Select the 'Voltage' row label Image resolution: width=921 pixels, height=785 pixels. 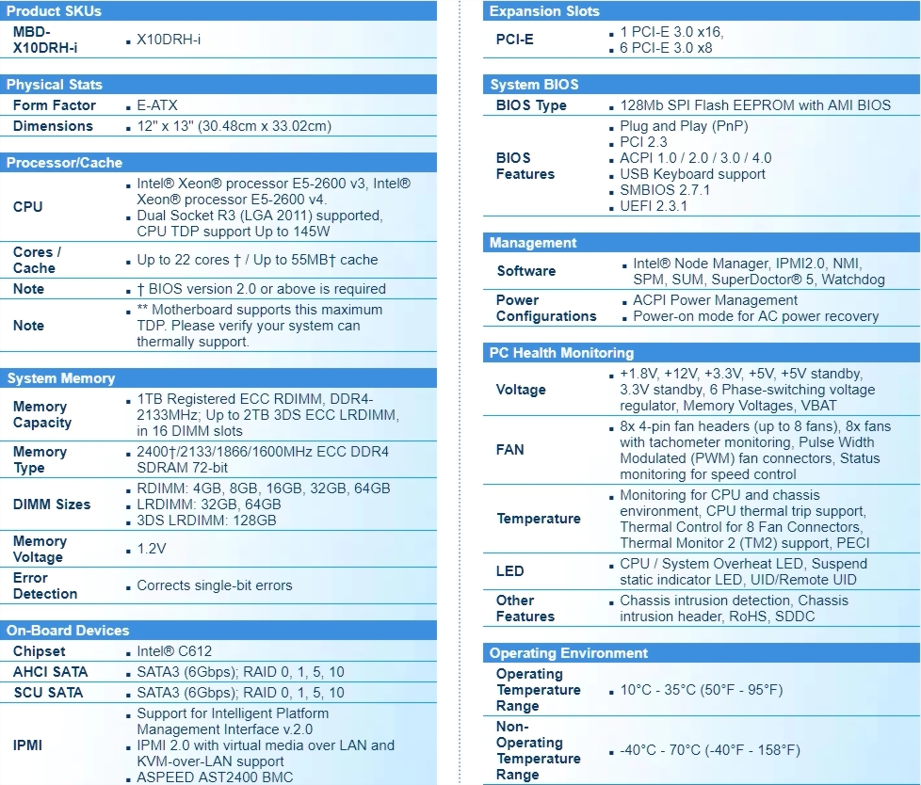coord(521,390)
